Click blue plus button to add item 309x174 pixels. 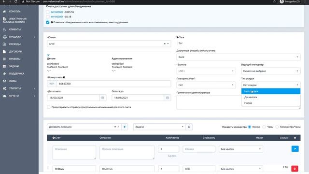tap(125, 127)
